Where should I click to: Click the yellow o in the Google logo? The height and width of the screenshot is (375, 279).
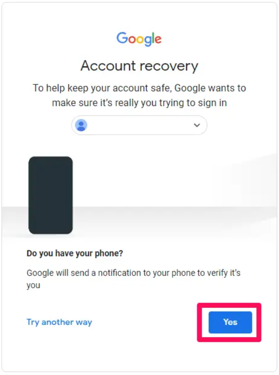coord(140,39)
